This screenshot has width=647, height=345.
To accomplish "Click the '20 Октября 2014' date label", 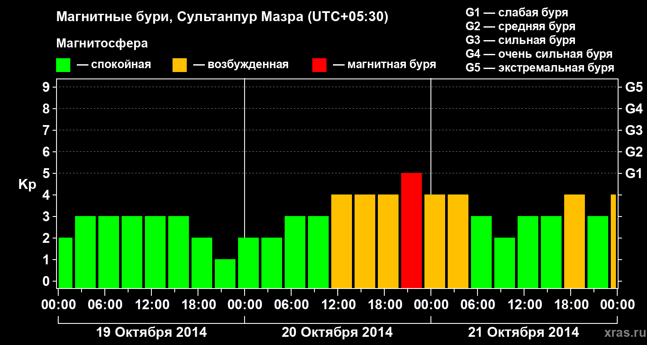I will tap(337, 332).
